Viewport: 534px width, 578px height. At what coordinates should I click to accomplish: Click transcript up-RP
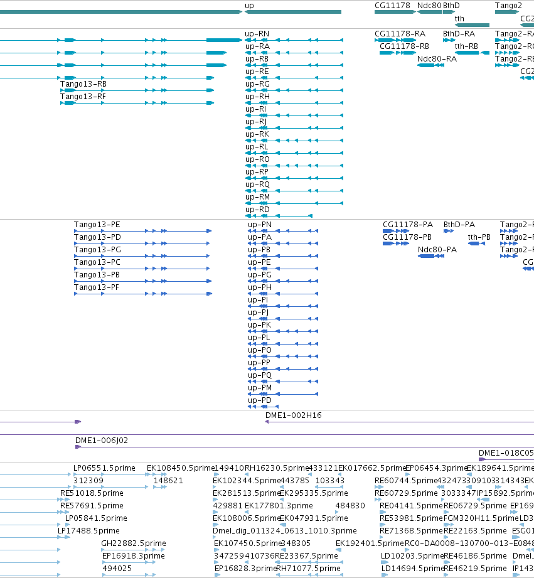tap(294, 178)
